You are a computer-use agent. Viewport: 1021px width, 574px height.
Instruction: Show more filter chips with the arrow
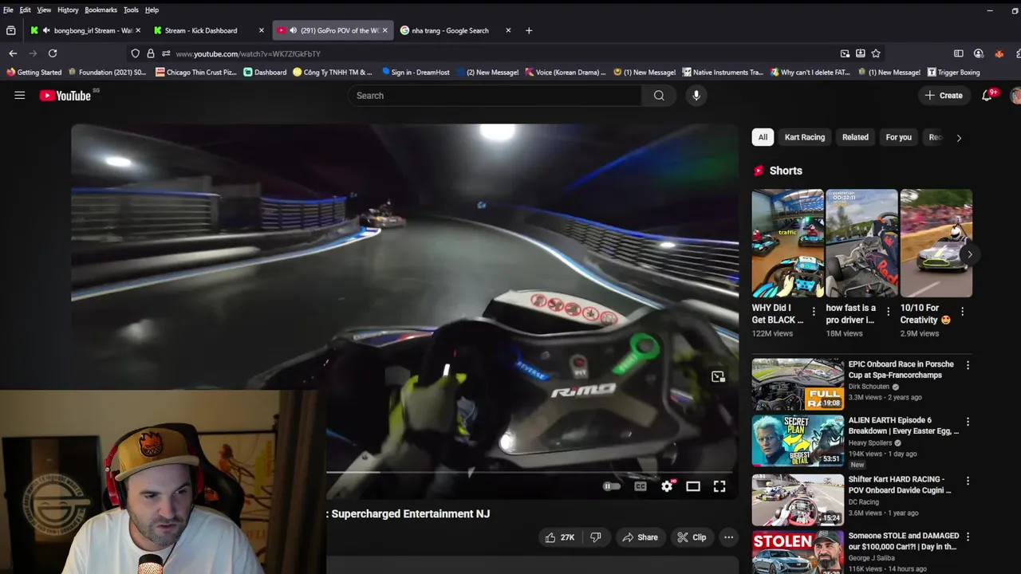[x=959, y=137]
